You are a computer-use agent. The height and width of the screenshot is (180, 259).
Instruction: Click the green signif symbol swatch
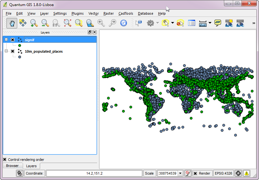(x=20, y=45)
